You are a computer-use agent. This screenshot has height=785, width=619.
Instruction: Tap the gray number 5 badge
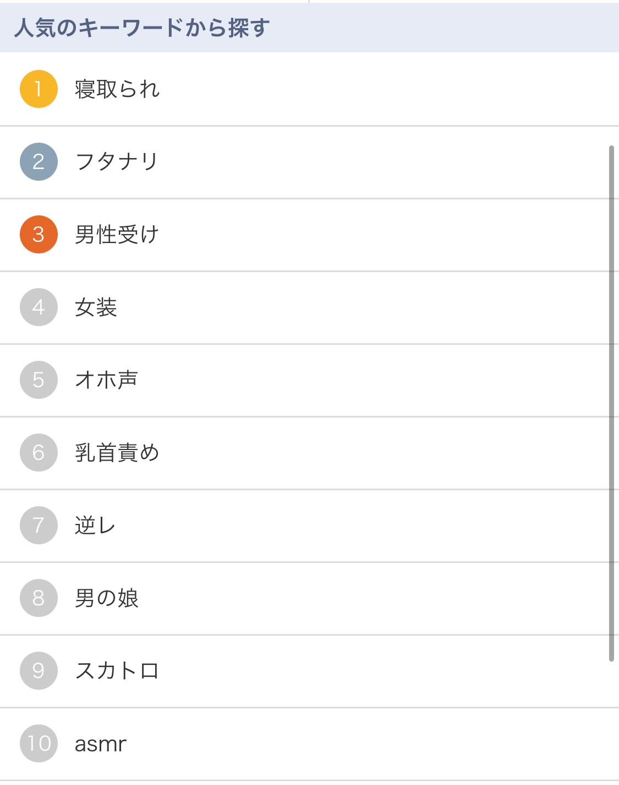coord(39,380)
